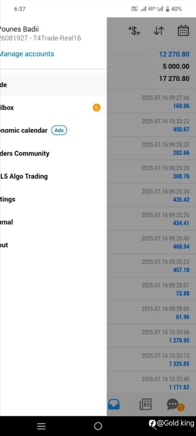Open the orange 6 mailbox badge
Screen dimensions: 196x436
click(x=97, y=108)
